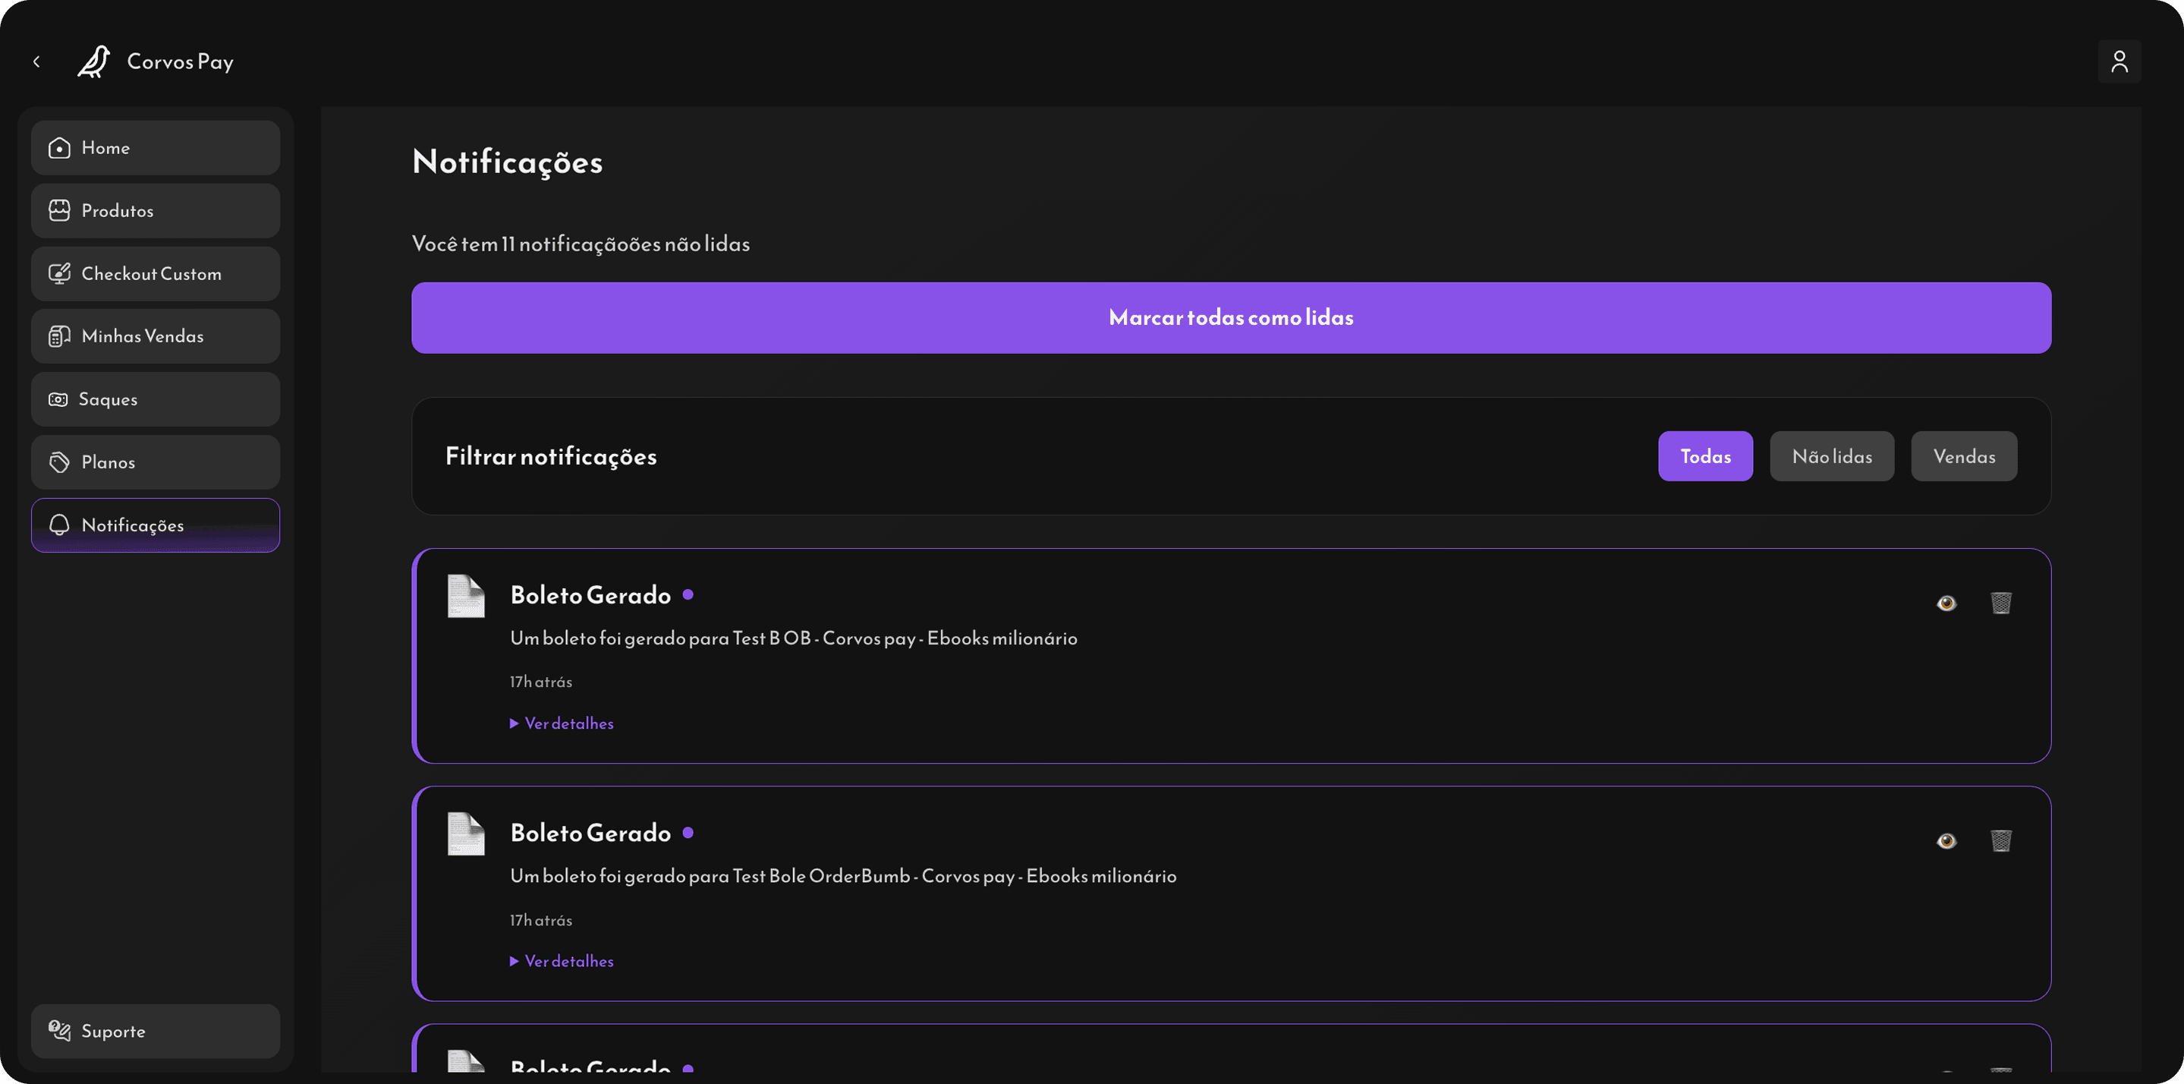
Task: Click the Corvos Pay crow logo
Action: [94, 62]
